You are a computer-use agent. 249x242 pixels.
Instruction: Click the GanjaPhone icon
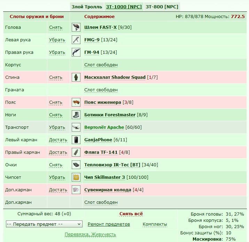coord(76,140)
